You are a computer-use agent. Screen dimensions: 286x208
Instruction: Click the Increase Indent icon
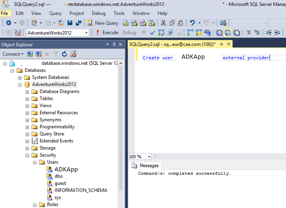click(277, 33)
